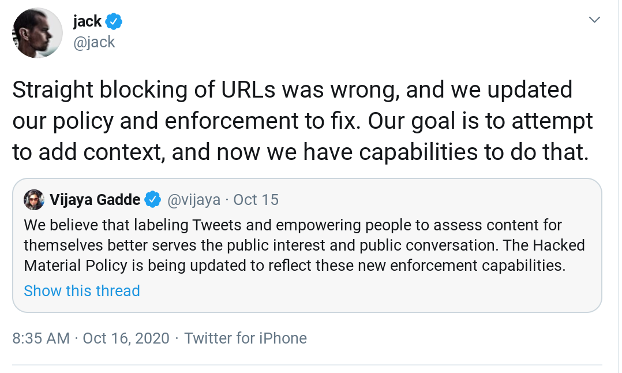Click the main tweet text about blocking URLs

[303, 121]
